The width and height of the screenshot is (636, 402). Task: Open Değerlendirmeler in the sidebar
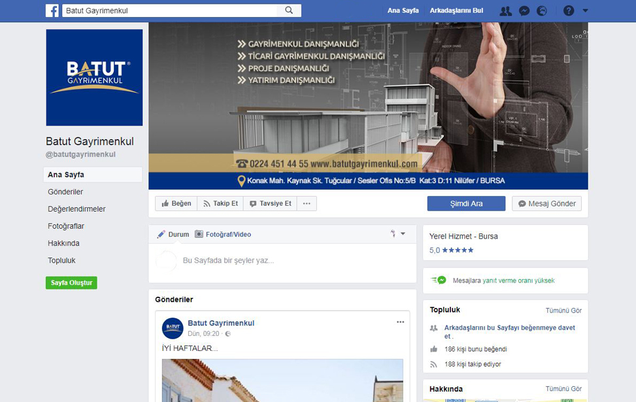coord(76,209)
